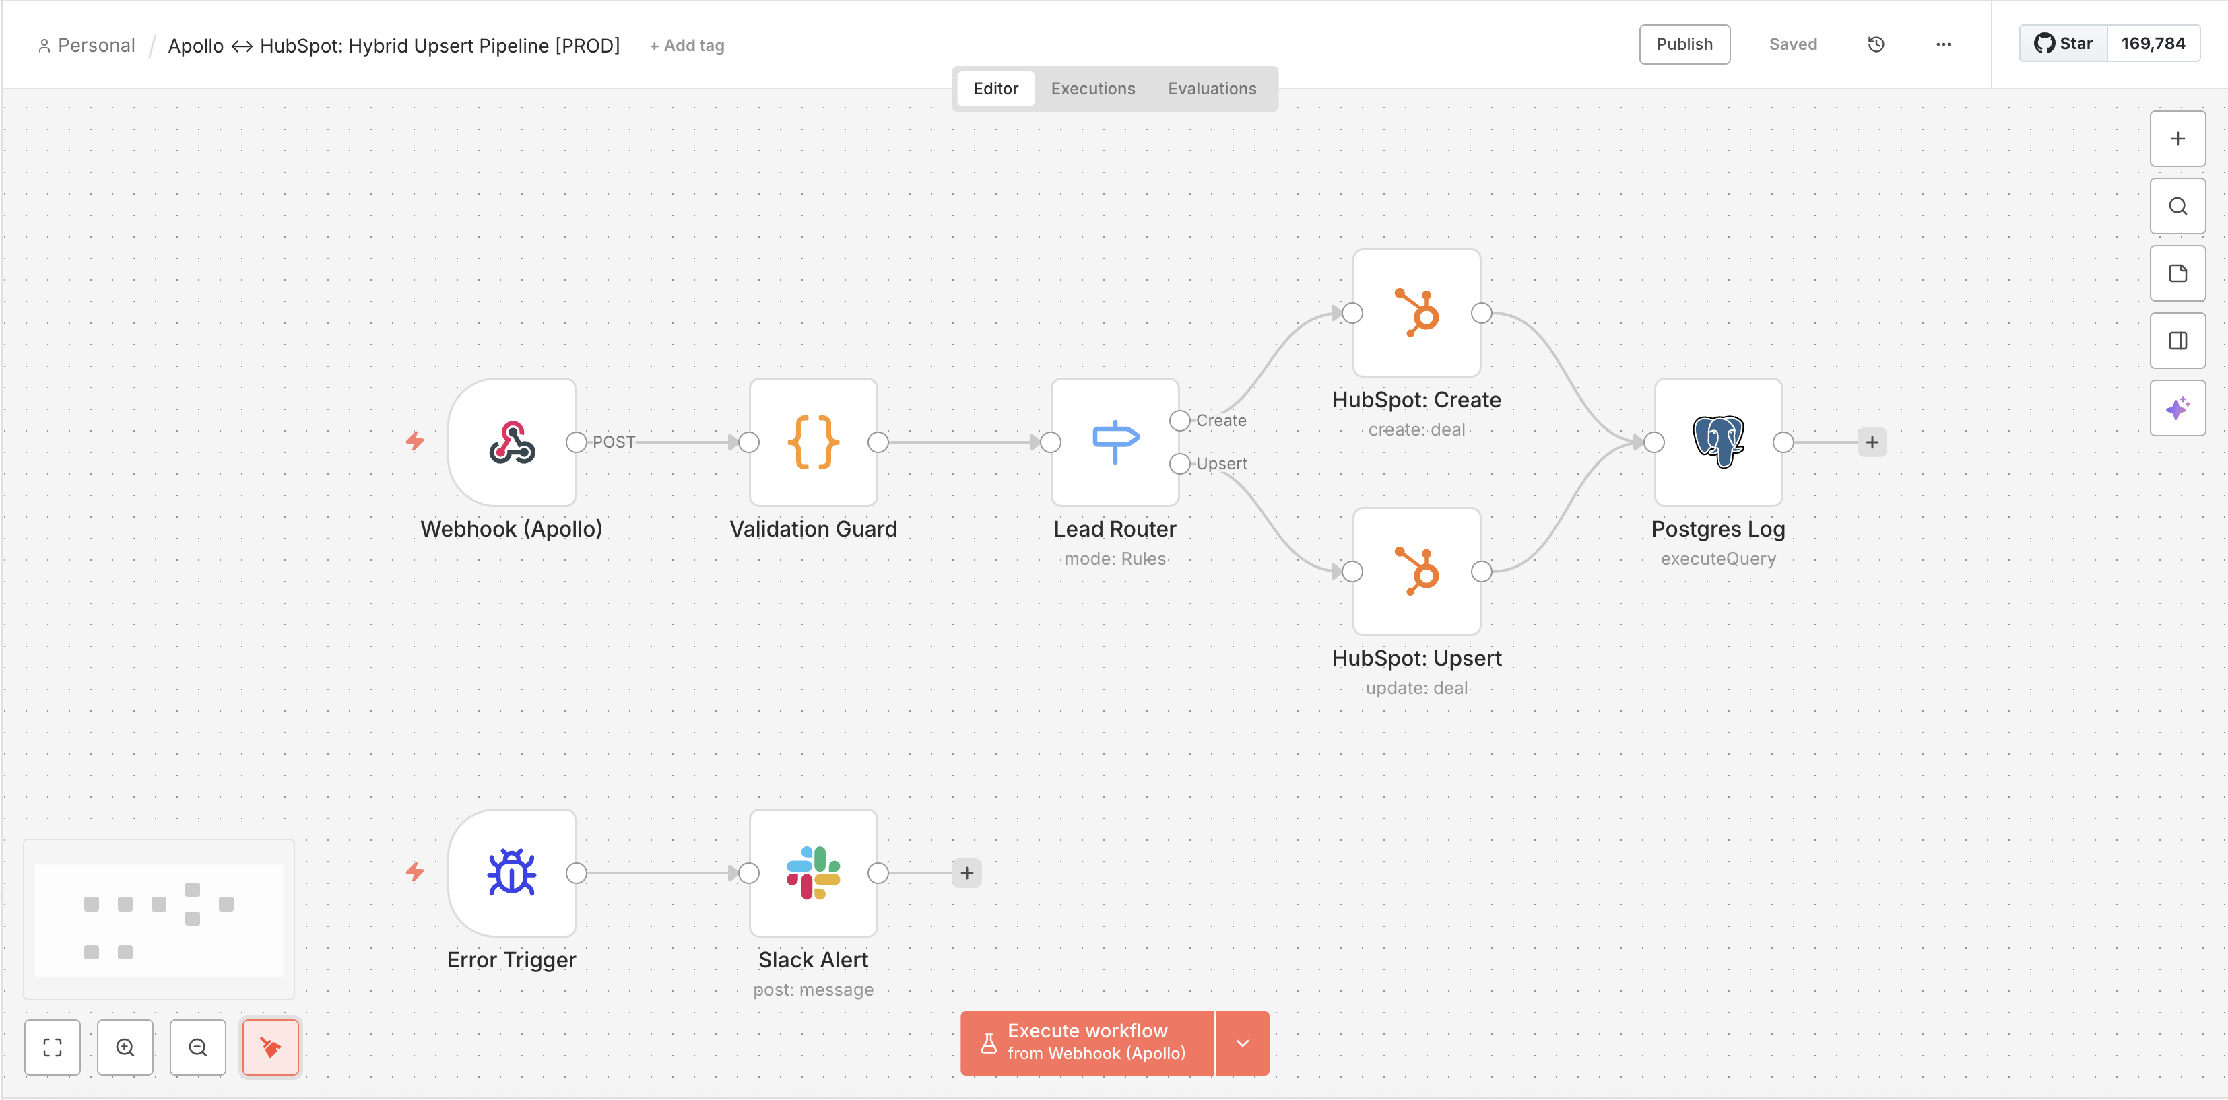2228x1100 pixels.
Task: Select the HubSpot: Create deal node
Action: pyautogui.click(x=1415, y=313)
